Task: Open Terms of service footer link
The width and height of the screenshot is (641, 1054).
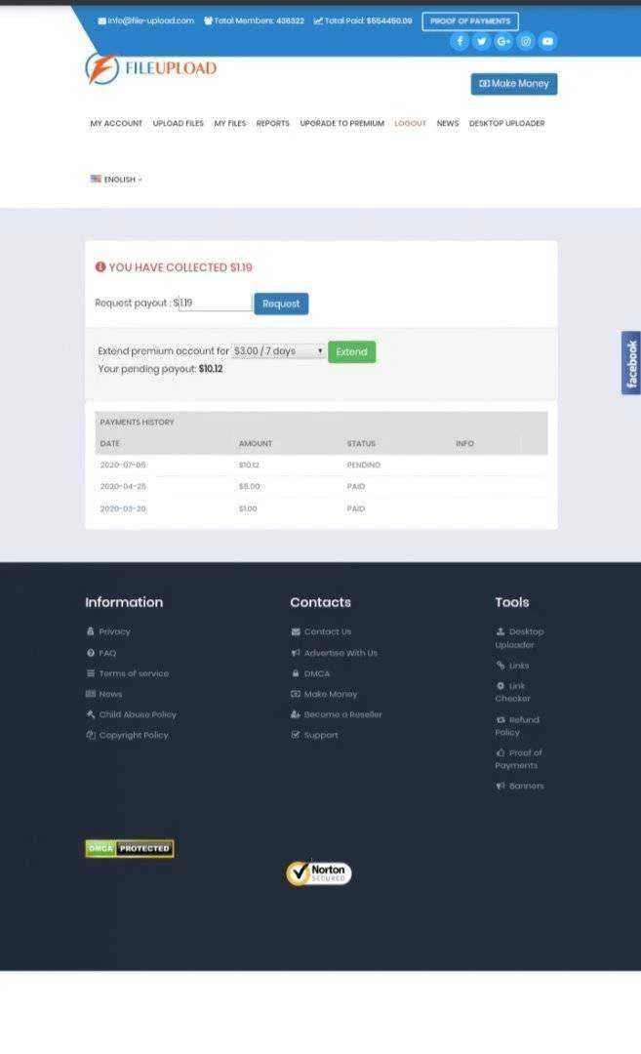Action: tap(128, 673)
